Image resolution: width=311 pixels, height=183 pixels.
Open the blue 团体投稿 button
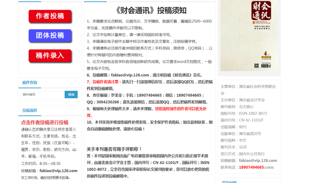pos(50,36)
